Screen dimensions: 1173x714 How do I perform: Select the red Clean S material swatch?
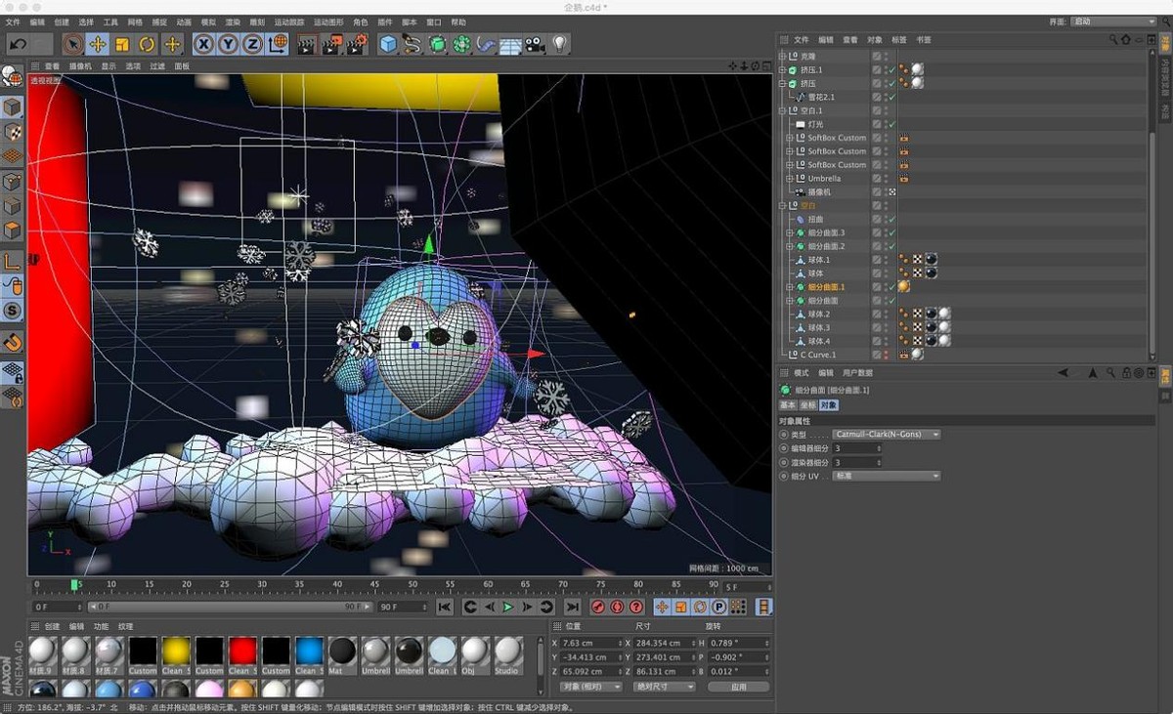(242, 651)
